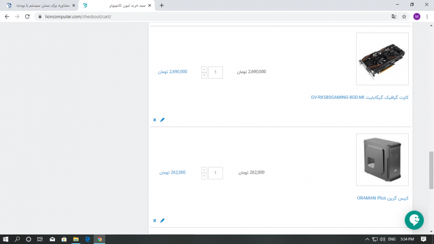Screen dimensions: 434x244
Task: Click the translate page icon
Action: 394,16
